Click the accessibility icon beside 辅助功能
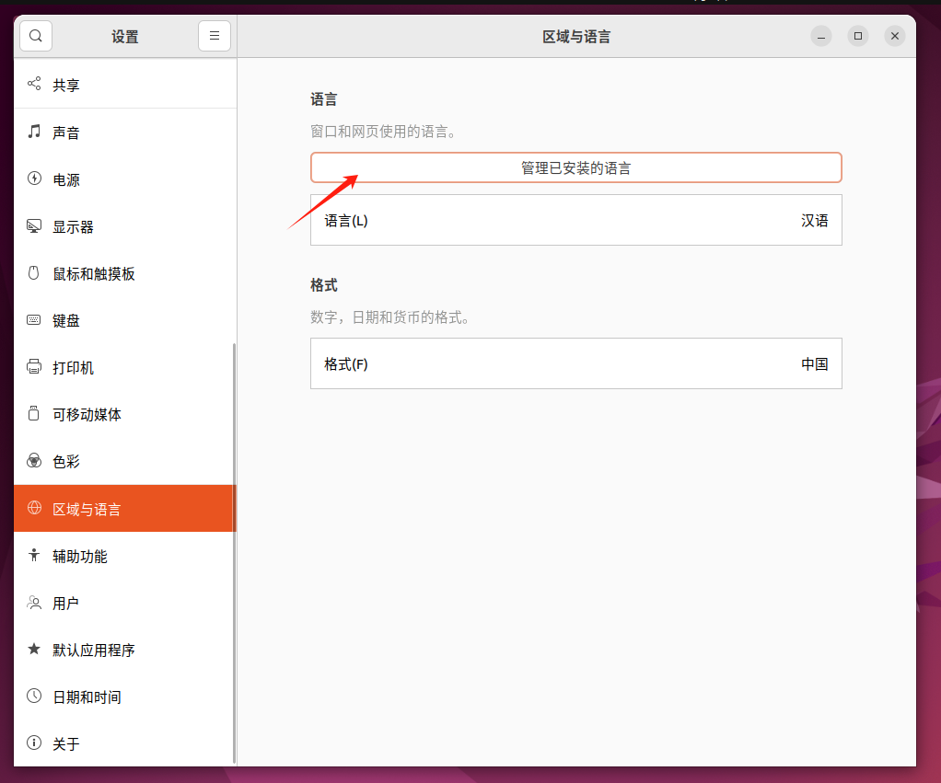 (x=34, y=556)
